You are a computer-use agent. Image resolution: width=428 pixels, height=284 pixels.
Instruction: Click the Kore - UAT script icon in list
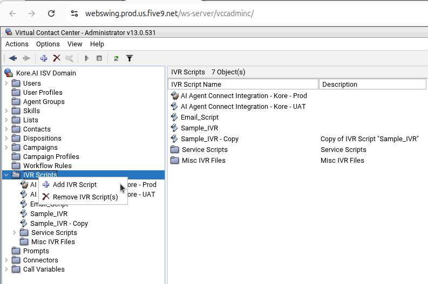pos(174,106)
